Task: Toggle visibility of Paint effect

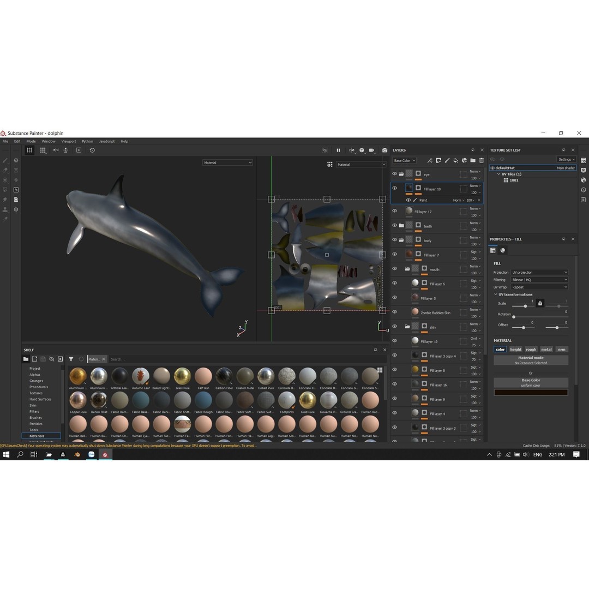Action: click(x=408, y=200)
